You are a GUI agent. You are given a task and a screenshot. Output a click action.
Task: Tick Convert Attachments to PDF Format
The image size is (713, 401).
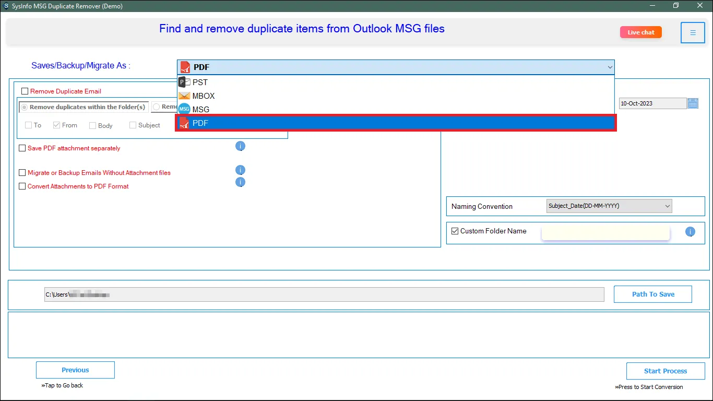tap(22, 186)
